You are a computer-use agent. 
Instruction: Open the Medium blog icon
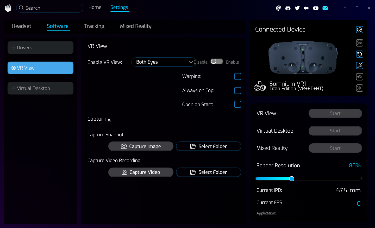[307, 8]
